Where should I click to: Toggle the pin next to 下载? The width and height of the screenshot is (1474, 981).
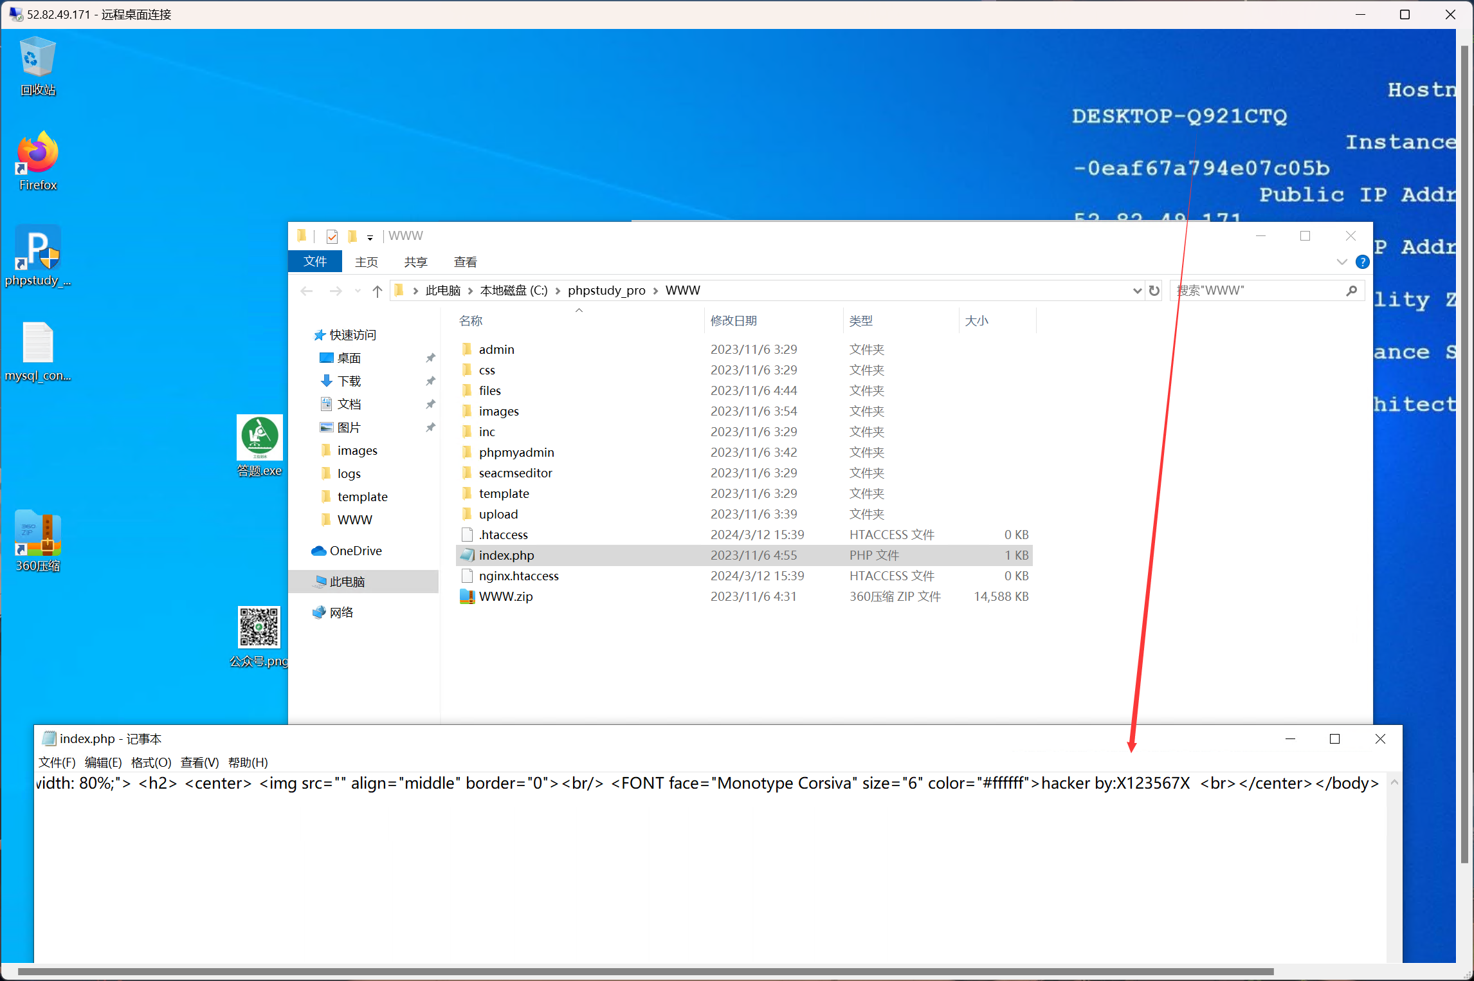[x=430, y=381]
